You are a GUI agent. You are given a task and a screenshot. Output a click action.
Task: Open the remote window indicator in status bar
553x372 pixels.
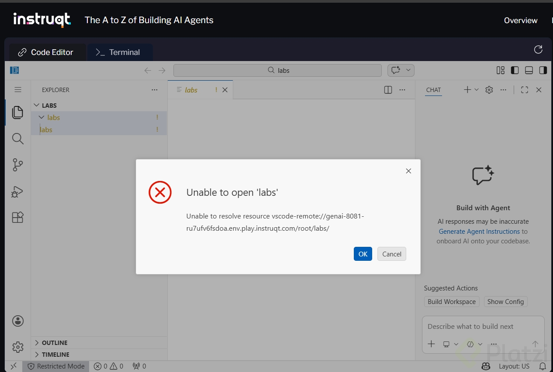tap(14, 366)
